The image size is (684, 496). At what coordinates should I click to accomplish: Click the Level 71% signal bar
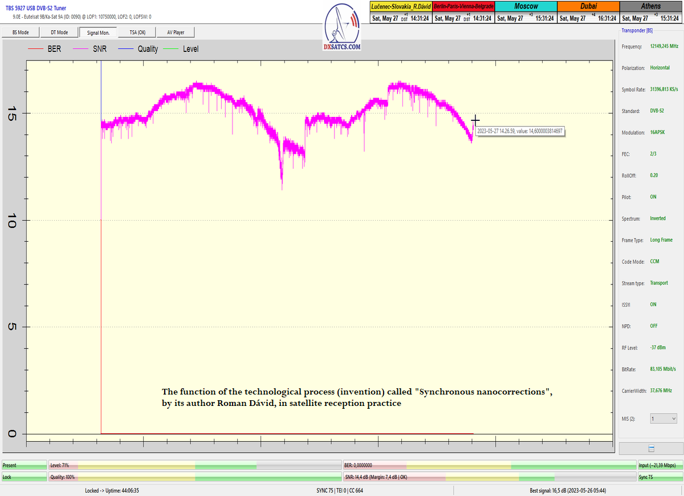[x=195, y=466]
